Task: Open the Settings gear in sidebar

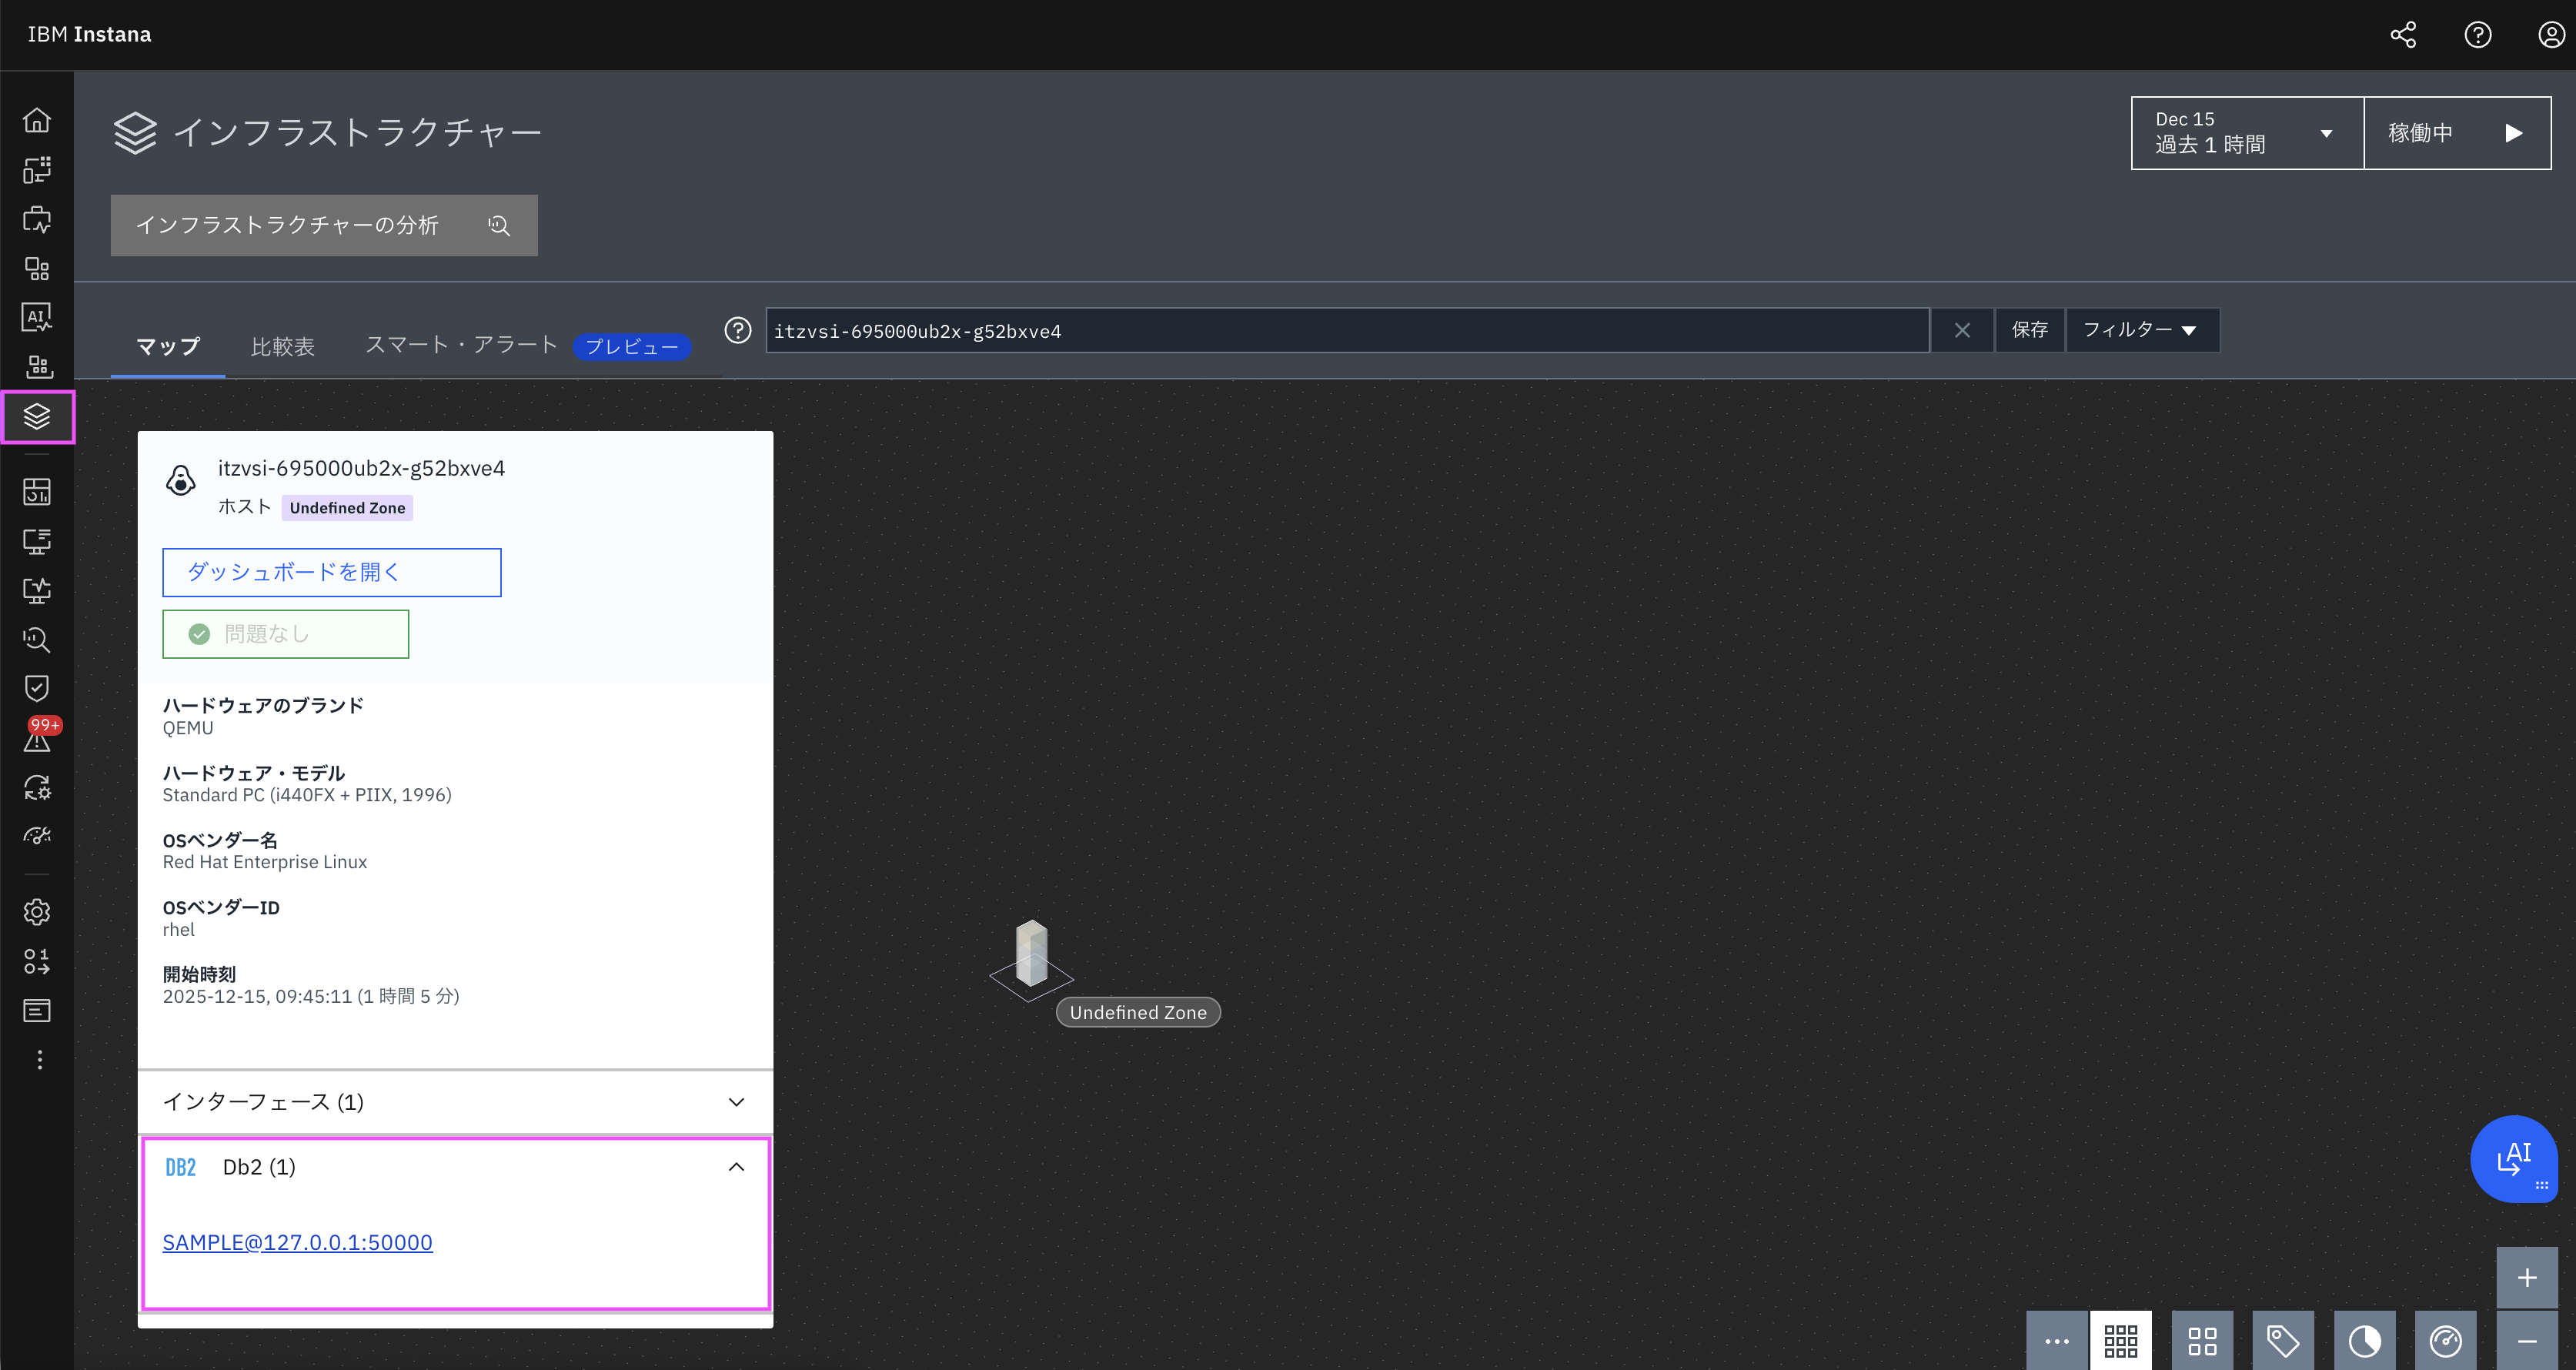Action: point(37,912)
